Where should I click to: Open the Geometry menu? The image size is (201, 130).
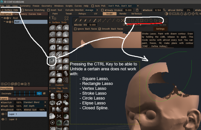click(x=46, y=6)
